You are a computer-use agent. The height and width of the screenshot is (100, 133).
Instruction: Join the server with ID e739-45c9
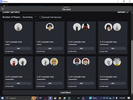(50, 48)
